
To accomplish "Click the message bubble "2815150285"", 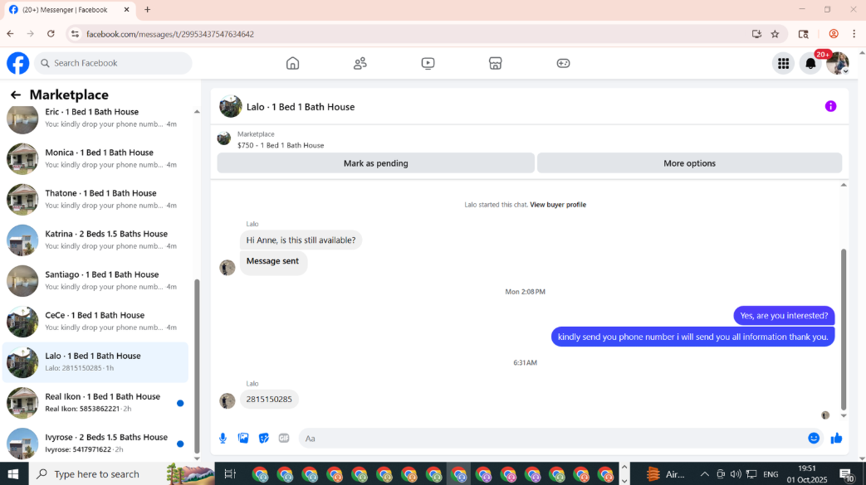I will point(269,400).
